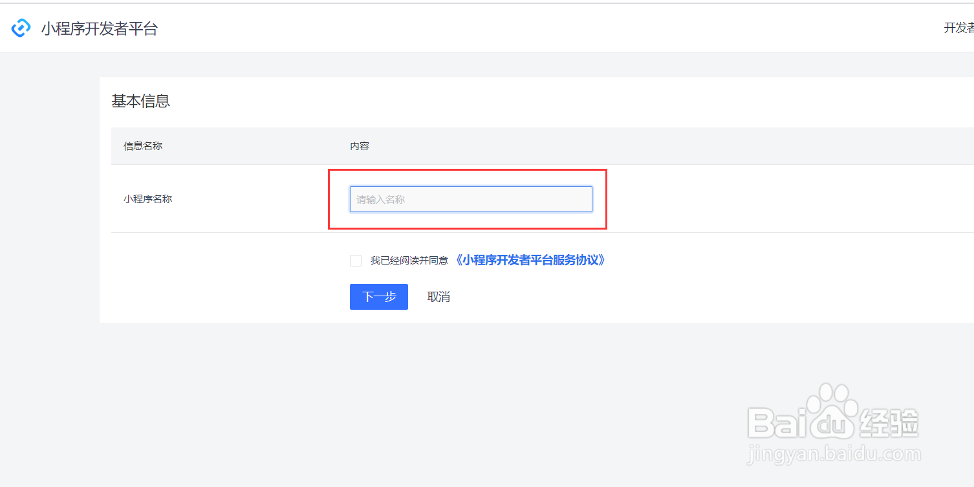Click the platform logo in the top-left corner

(21, 28)
